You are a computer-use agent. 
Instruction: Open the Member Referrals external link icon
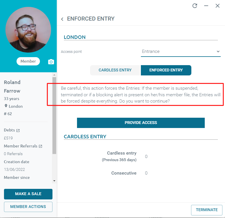(40, 146)
